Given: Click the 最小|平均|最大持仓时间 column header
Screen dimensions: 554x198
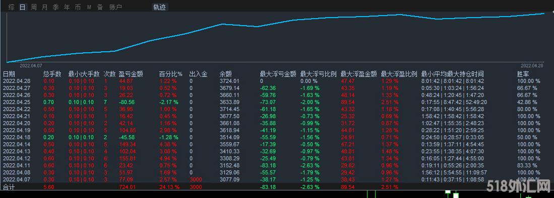Looking at the screenshot, I should pyautogui.click(x=453, y=74).
